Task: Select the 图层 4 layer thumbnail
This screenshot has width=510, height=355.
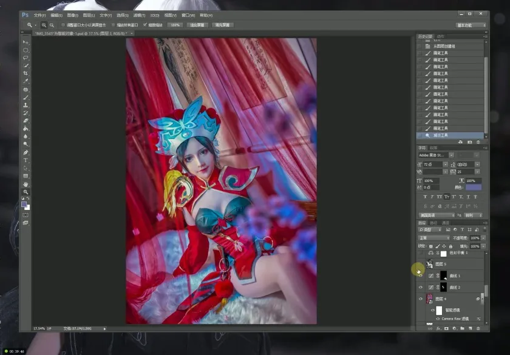Action: click(430, 298)
